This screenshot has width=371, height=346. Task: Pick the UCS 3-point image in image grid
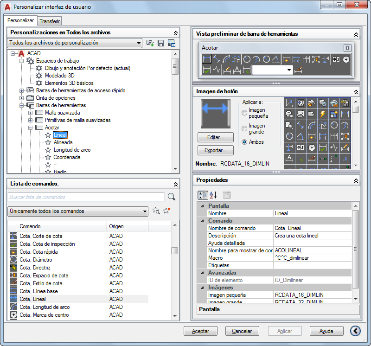click(x=289, y=103)
